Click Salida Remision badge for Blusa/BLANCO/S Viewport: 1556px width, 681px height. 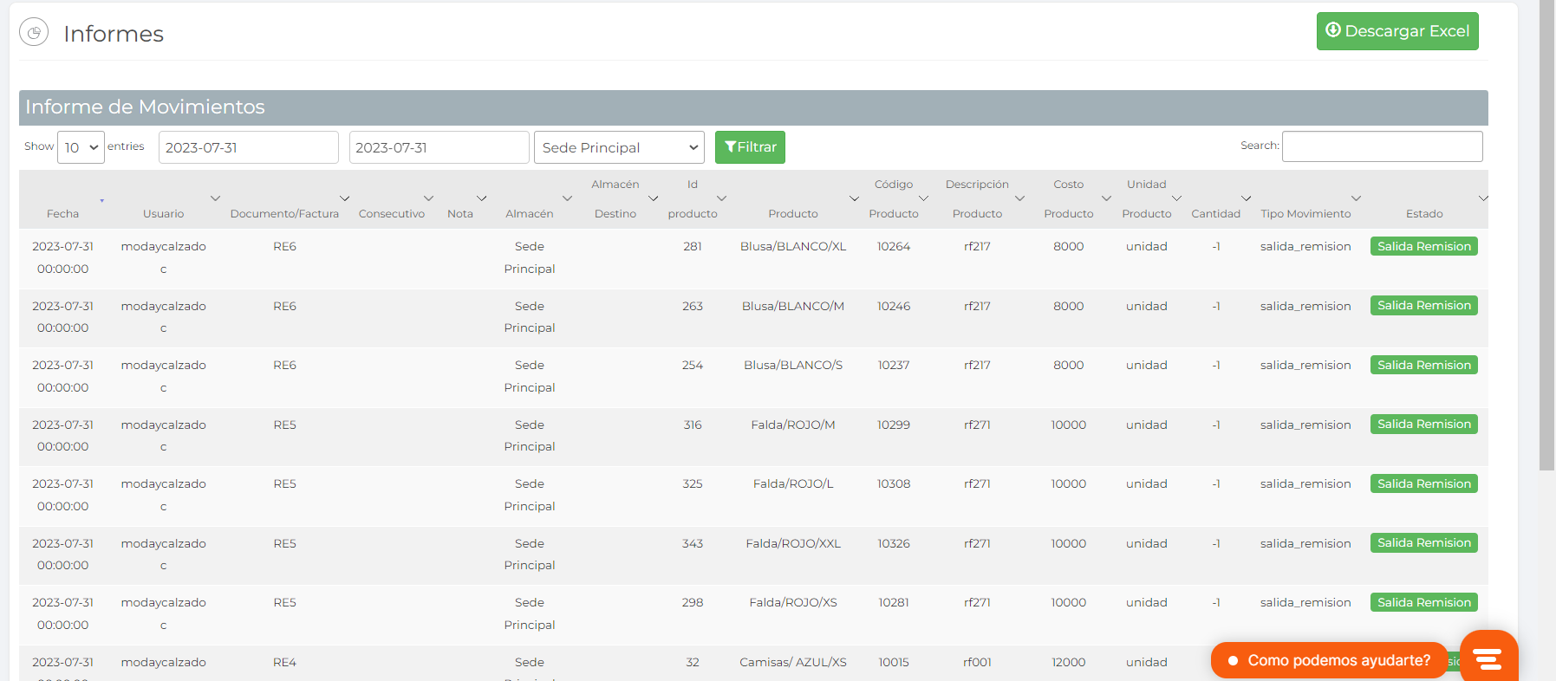coord(1424,365)
